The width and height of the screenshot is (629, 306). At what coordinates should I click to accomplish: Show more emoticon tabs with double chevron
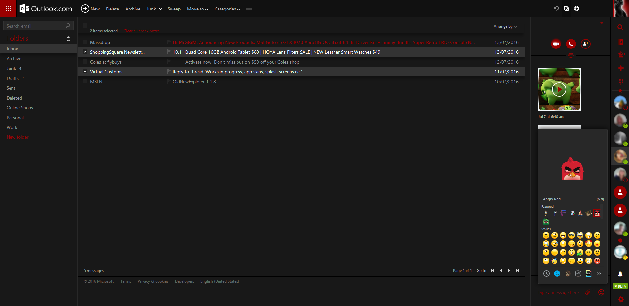pyautogui.click(x=599, y=273)
